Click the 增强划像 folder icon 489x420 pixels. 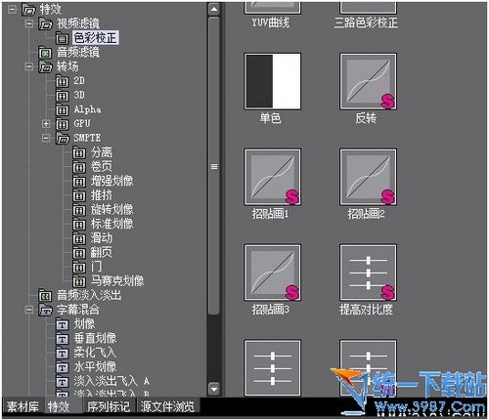coord(79,181)
